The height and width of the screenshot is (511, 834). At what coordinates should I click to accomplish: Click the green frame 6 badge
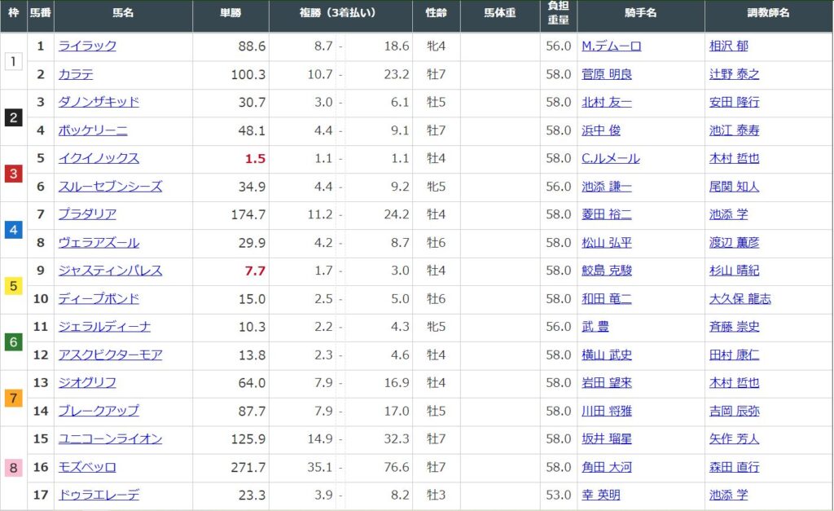(13, 342)
